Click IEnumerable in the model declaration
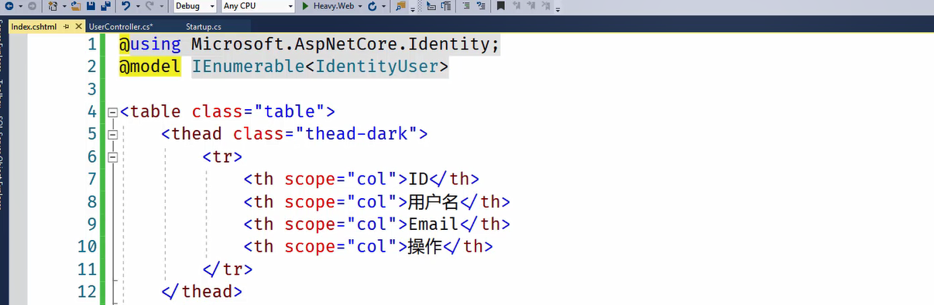 (x=248, y=67)
